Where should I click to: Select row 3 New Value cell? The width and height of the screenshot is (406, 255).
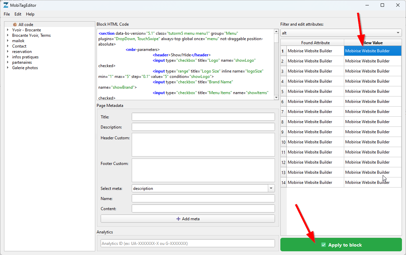tap(373, 71)
